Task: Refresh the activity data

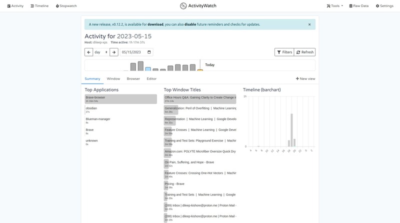Action: pyautogui.click(x=304, y=52)
